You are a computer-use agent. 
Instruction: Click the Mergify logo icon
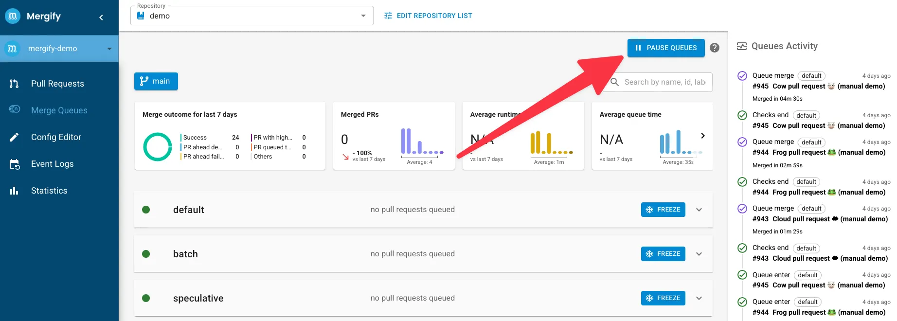(x=13, y=16)
